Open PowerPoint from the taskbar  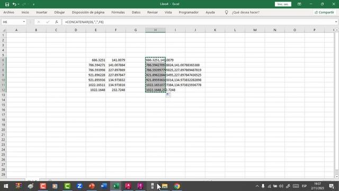click(x=92, y=186)
